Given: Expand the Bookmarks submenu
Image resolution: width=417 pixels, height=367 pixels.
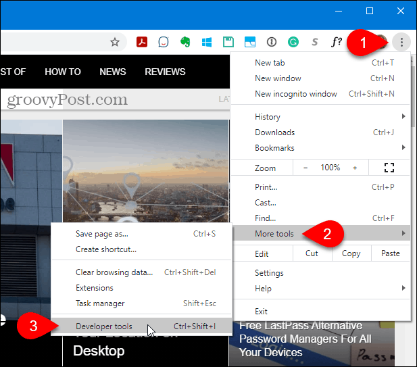Looking at the screenshot, I should 321,148.
